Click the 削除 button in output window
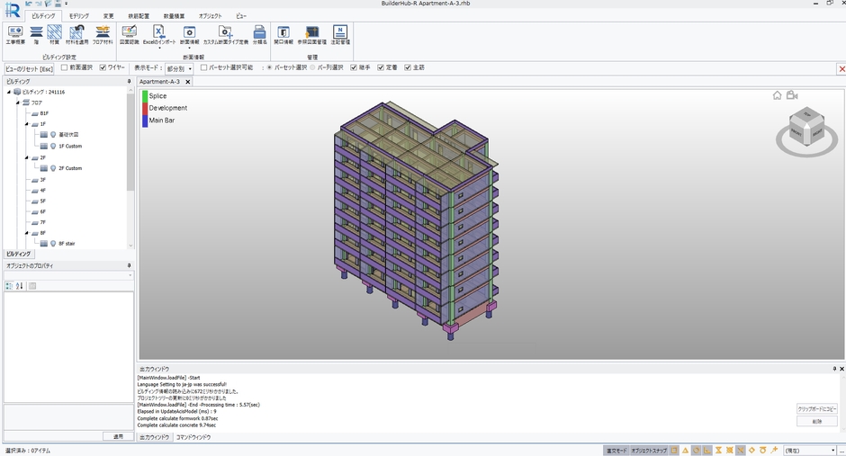This screenshot has width=846, height=456. (x=817, y=422)
